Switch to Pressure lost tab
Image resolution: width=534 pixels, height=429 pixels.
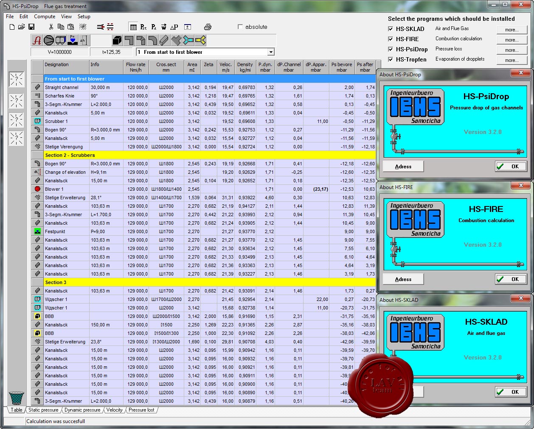tap(141, 410)
